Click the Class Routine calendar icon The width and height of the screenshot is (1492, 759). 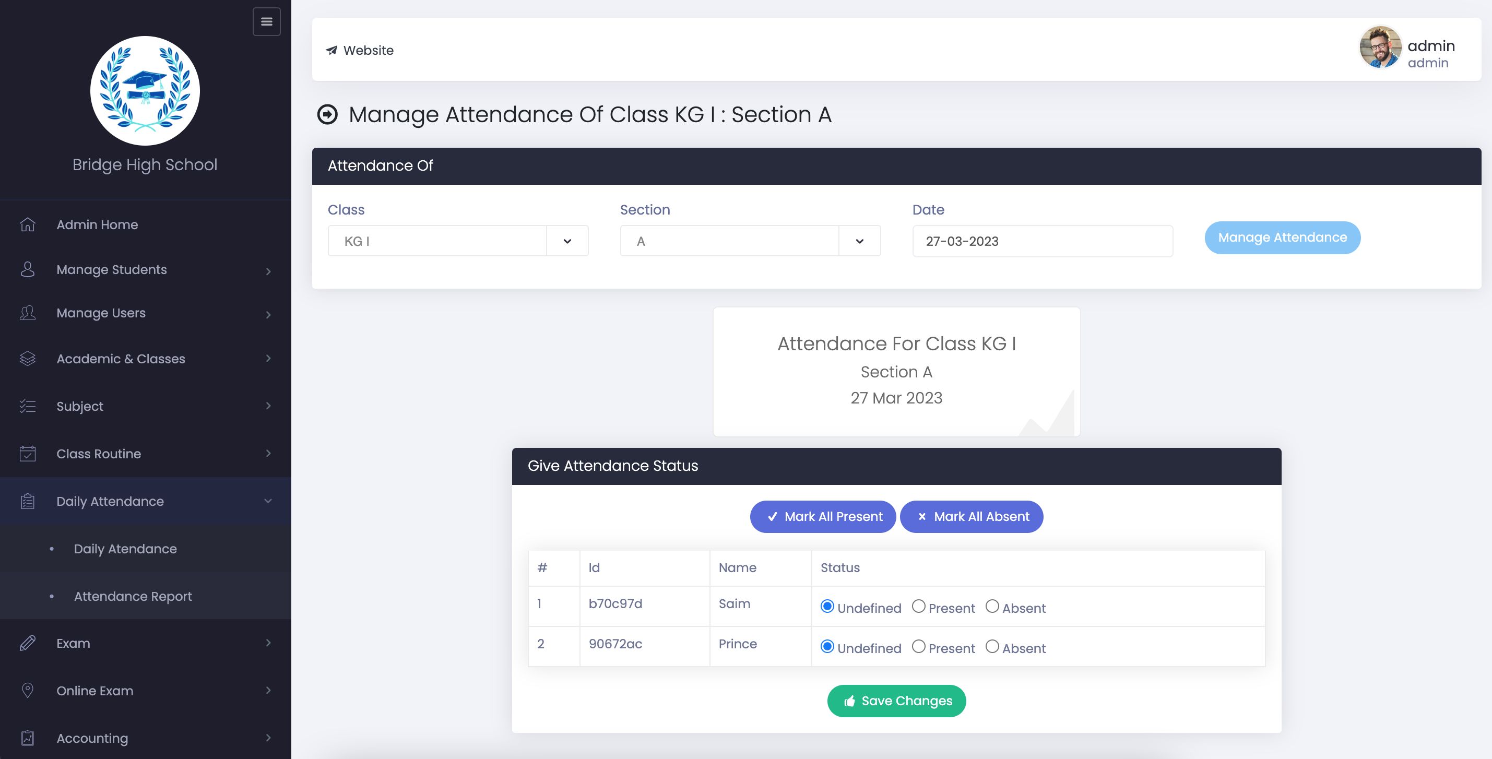click(28, 454)
